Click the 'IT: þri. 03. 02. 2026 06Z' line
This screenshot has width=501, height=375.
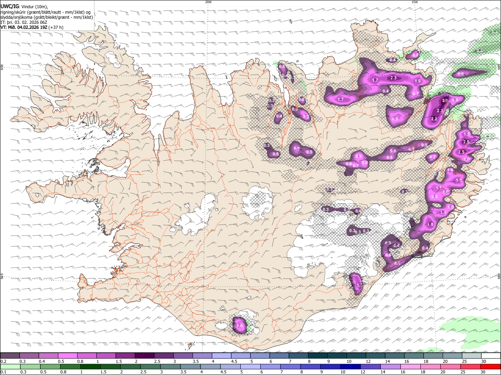pos(24,22)
